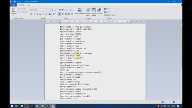Align text to the left

(x=59, y=14)
